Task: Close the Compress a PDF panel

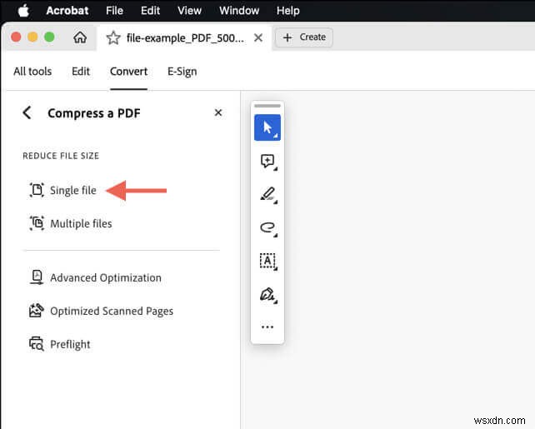Action: click(218, 112)
